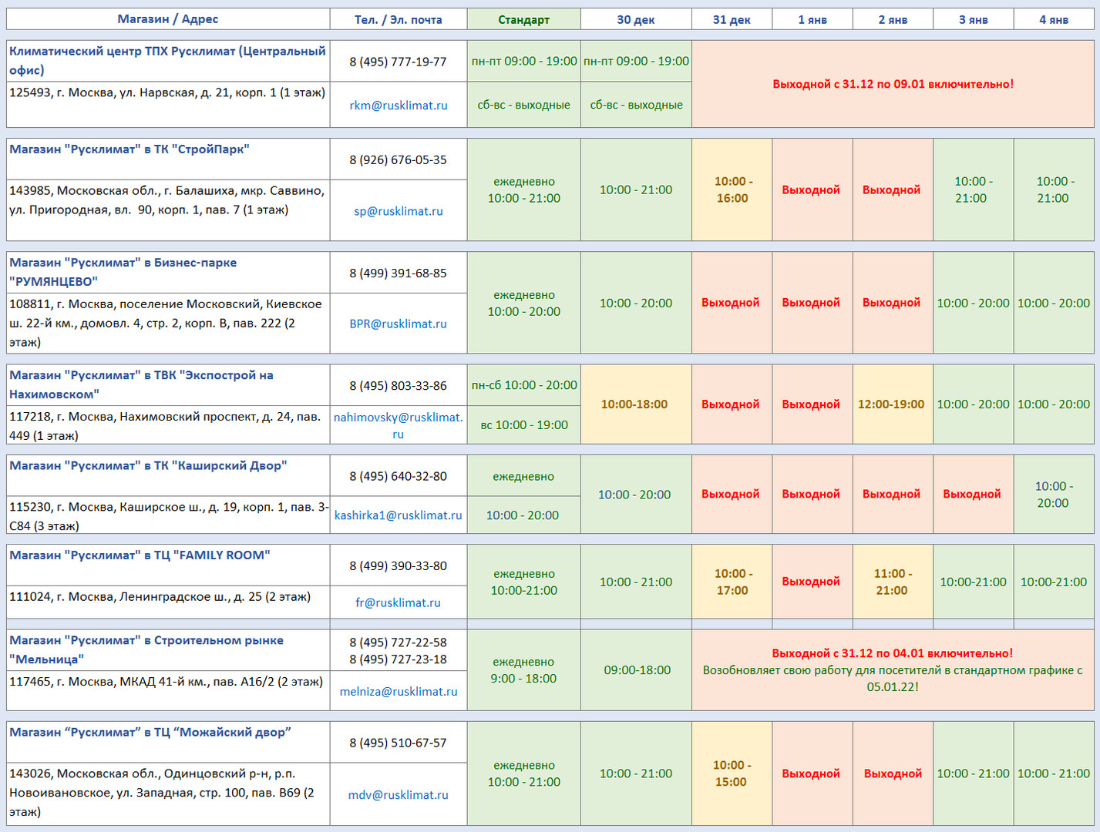The width and height of the screenshot is (1100, 832).
Task: Open the mdv@rusklimat.ru email link
Action: click(x=398, y=795)
